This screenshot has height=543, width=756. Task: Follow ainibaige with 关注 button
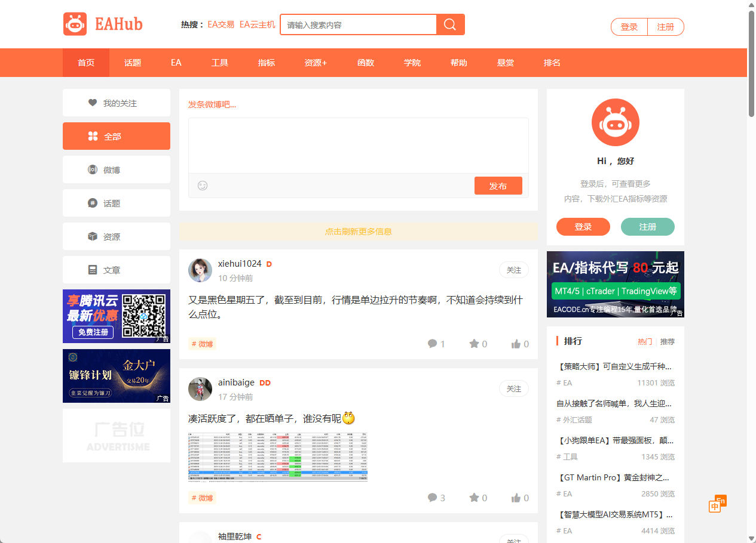tap(513, 389)
